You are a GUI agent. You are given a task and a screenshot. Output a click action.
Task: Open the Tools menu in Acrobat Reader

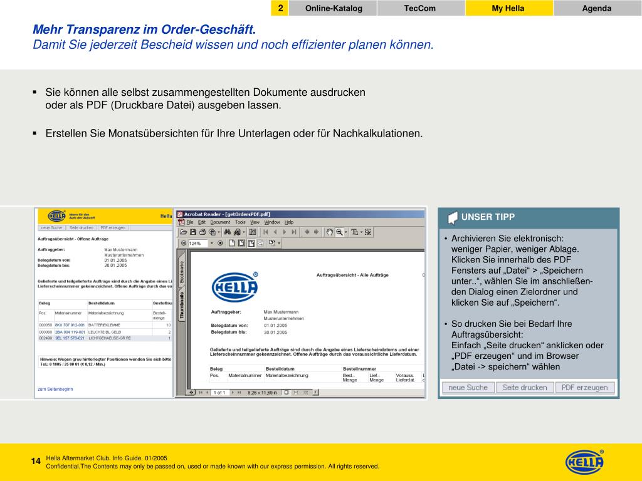[x=240, y=222]
